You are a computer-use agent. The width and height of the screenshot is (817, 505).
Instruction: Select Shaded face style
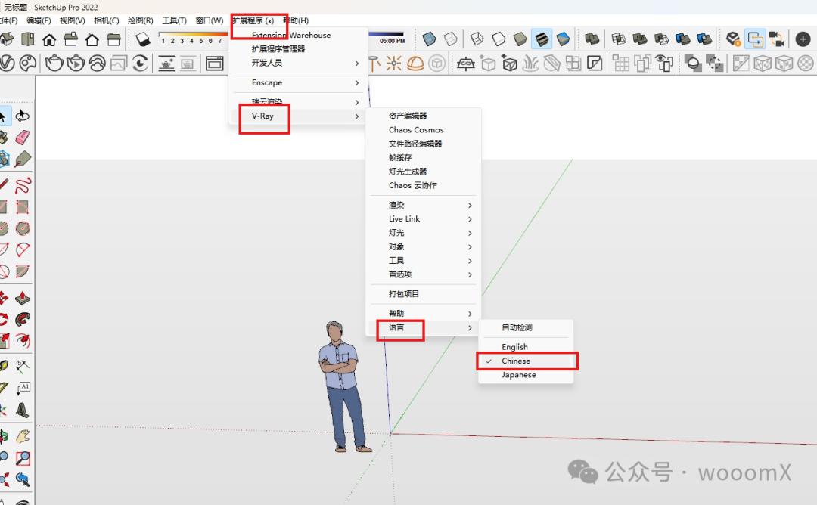520,39
